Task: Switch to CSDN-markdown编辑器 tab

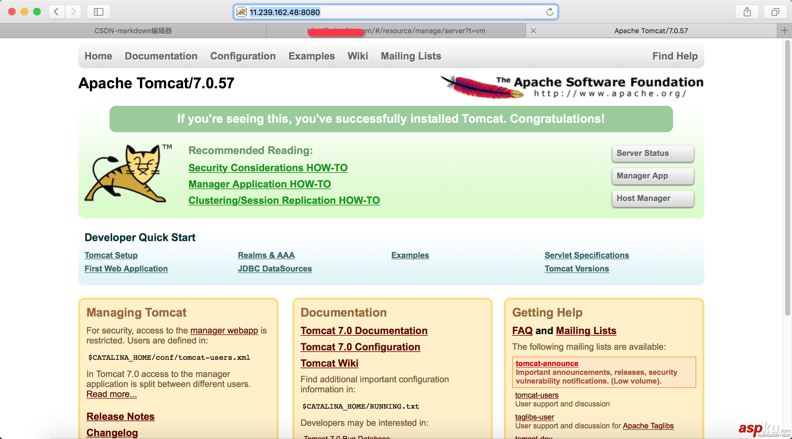Action: click(133, 31)
